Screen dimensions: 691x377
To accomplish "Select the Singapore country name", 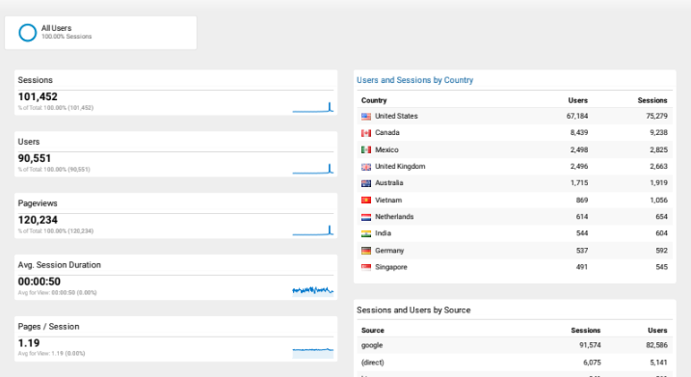I will (x=391, y=267).
